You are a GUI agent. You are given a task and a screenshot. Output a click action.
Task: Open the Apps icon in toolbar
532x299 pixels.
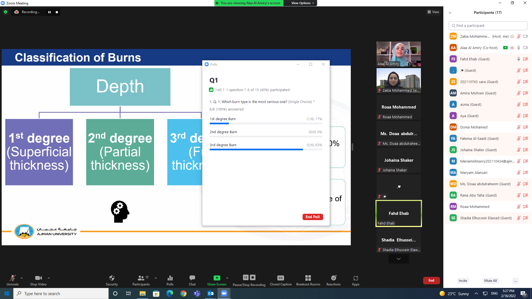[355, 278]
